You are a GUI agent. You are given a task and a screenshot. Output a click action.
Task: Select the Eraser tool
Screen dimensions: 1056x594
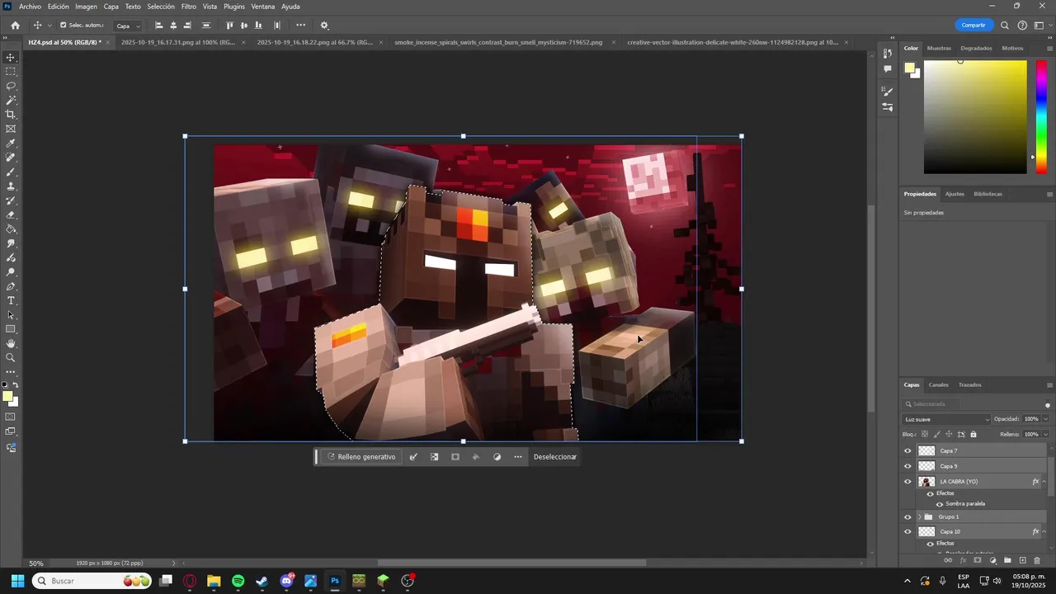[x=11, y=214]
